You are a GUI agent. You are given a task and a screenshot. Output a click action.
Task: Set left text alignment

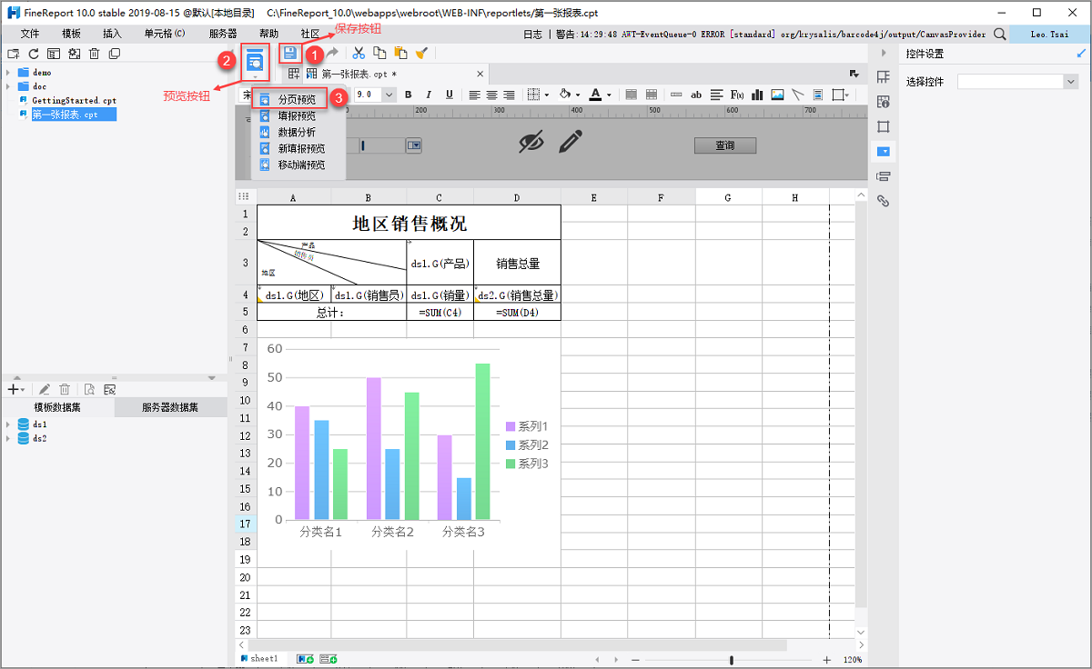(x=474, y=95)
